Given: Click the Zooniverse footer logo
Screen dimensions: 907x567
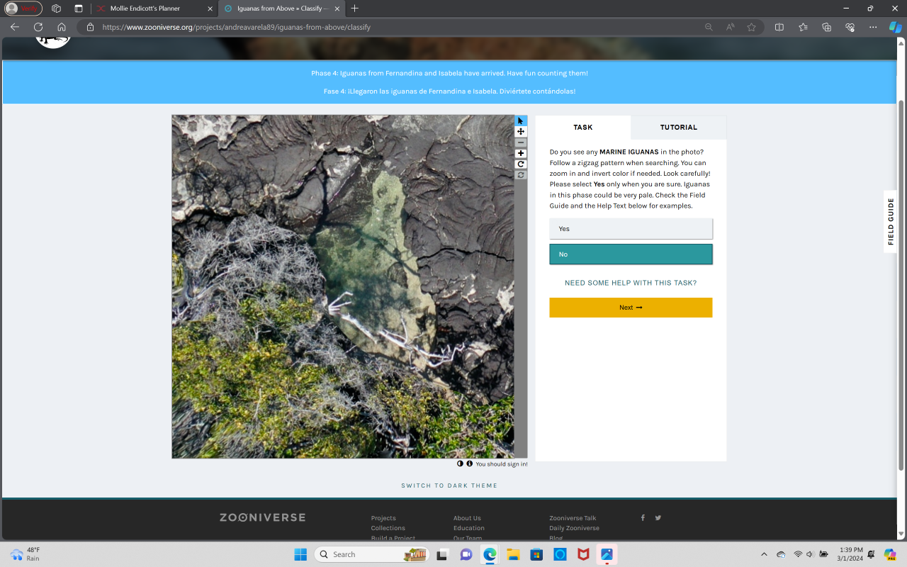Looking at the screenshot, I should [262, 517].
